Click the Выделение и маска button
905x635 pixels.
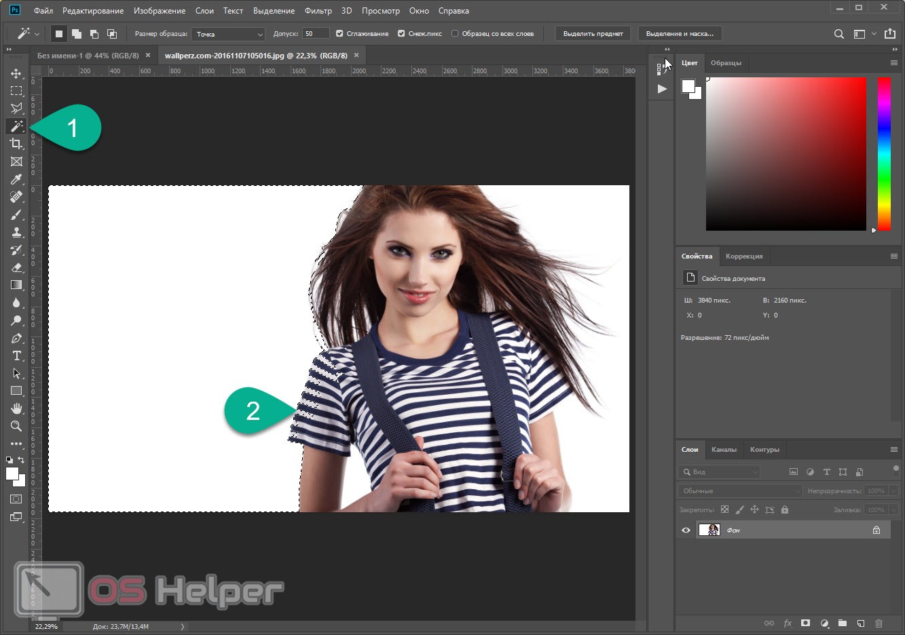[680, 34]
